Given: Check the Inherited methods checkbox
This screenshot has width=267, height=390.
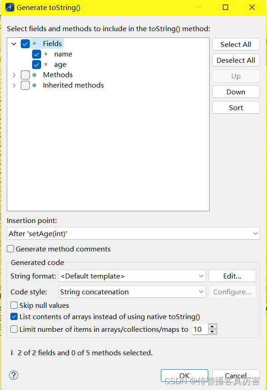Looking at the screenshot, I should (25, 85).
